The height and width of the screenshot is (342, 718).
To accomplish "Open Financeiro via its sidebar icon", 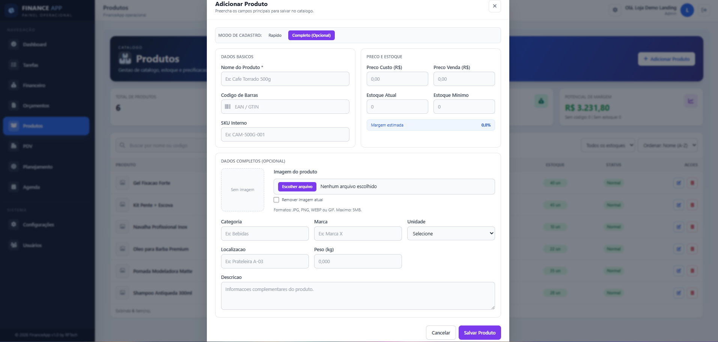I will (14, 85).
